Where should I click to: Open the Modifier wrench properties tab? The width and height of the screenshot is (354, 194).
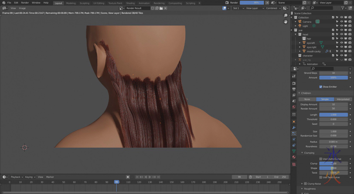tap(294, 128)
